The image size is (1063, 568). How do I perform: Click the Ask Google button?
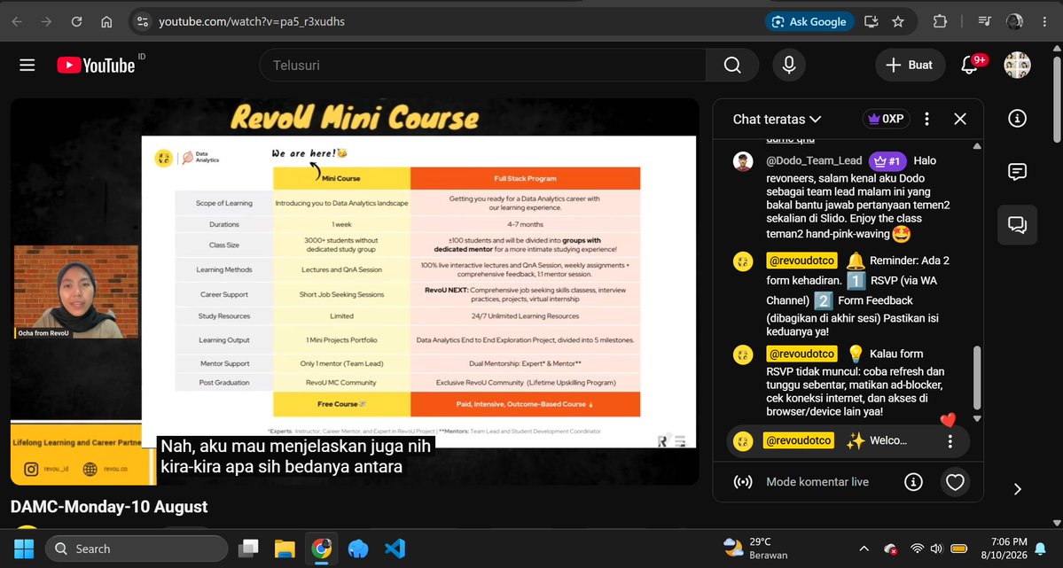(x=809, y=21)
